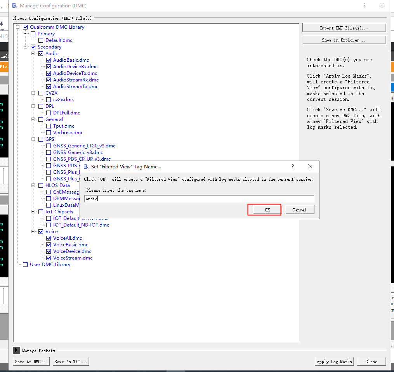Collapse the Primary tree node
This screenshot has width=394, height=372.
25,33
